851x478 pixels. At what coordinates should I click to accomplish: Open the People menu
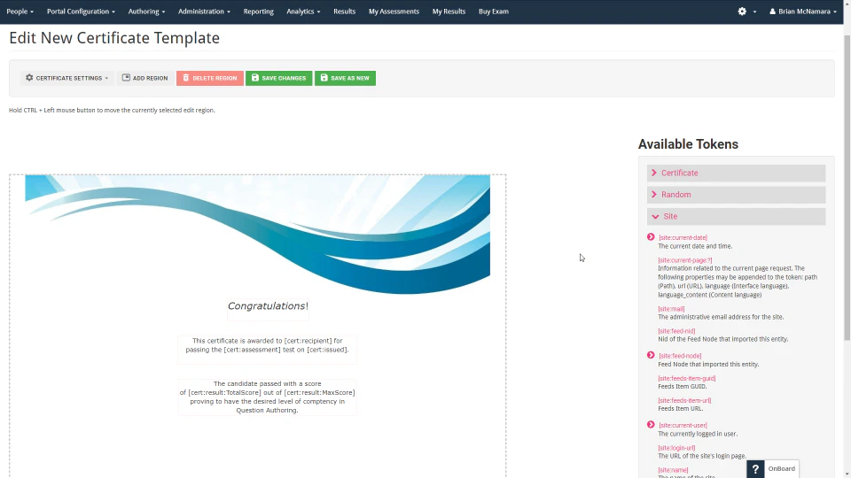20,12
